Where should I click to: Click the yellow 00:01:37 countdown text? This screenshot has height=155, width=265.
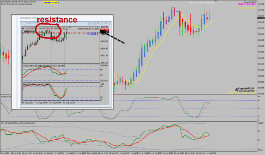point(242,93)
